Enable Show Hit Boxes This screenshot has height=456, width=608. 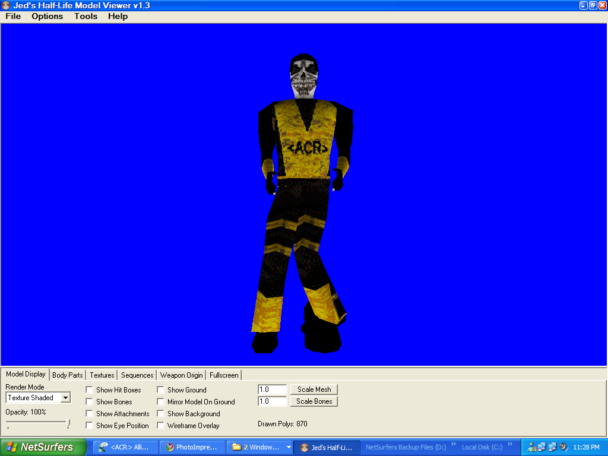click(x=89, y=389)
